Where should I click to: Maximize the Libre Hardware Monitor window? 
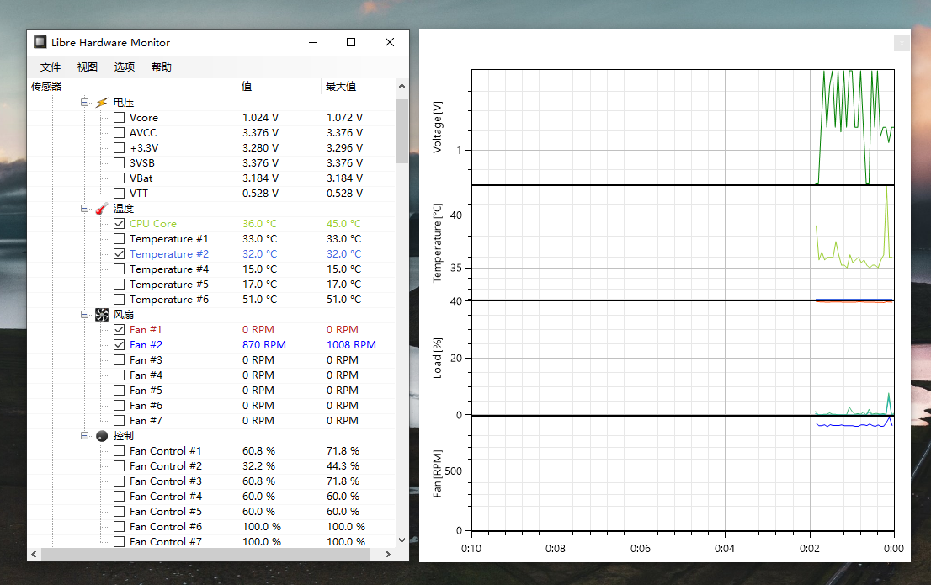[351, 43]
